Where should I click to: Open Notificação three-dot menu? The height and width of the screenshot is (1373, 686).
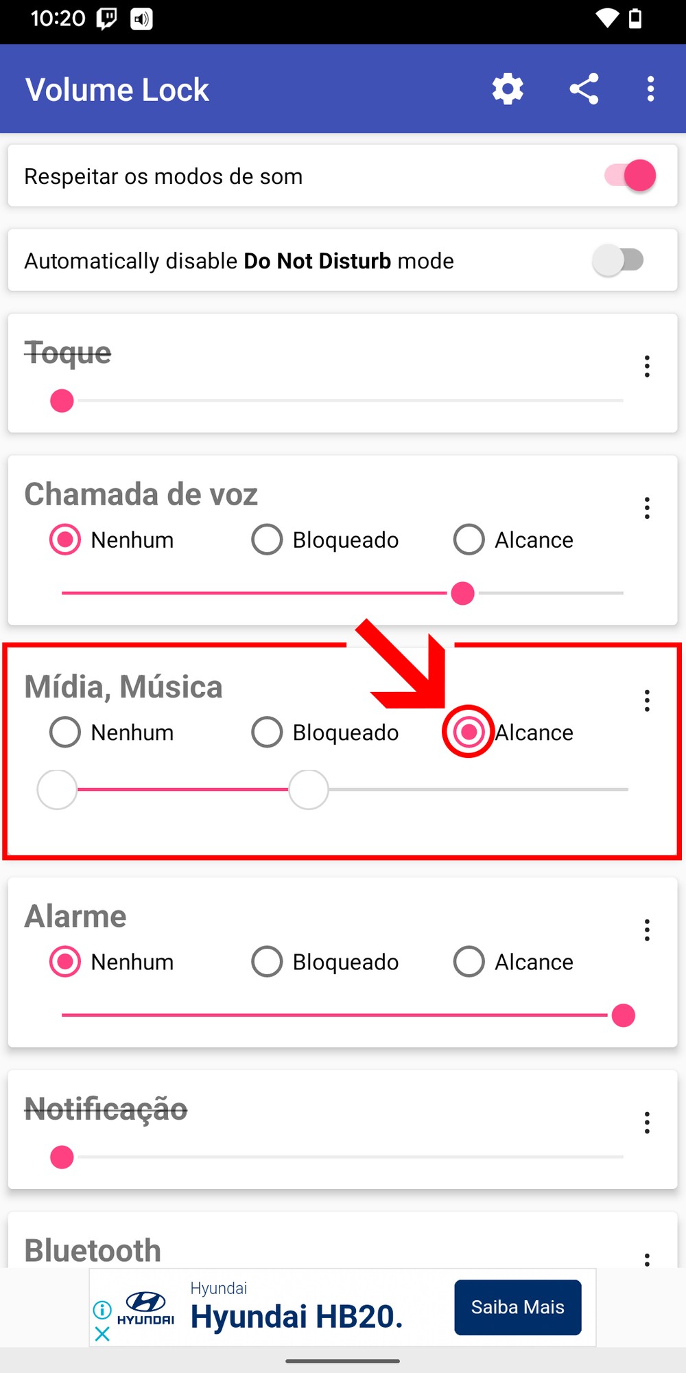click(647, 1123)
